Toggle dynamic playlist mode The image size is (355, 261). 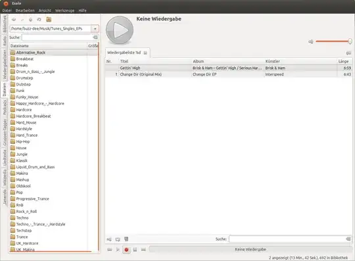click(x=126, y=239)
